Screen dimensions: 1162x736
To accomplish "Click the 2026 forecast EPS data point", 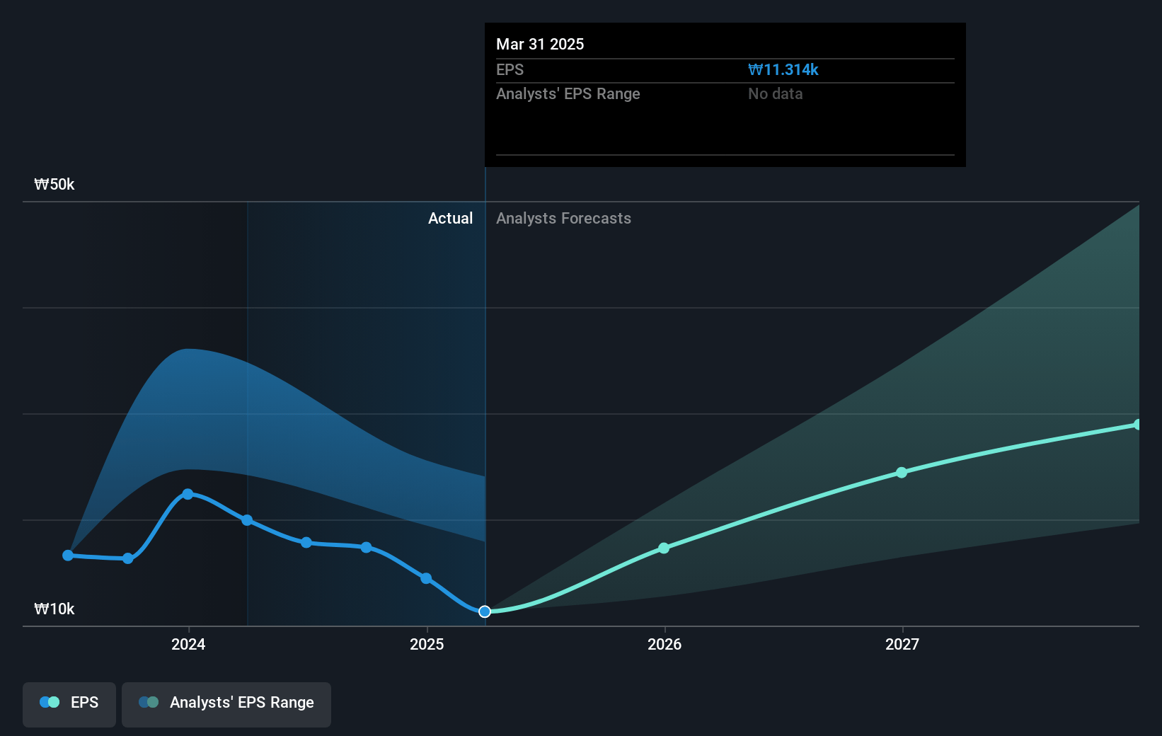I will [x=664, y=548].
